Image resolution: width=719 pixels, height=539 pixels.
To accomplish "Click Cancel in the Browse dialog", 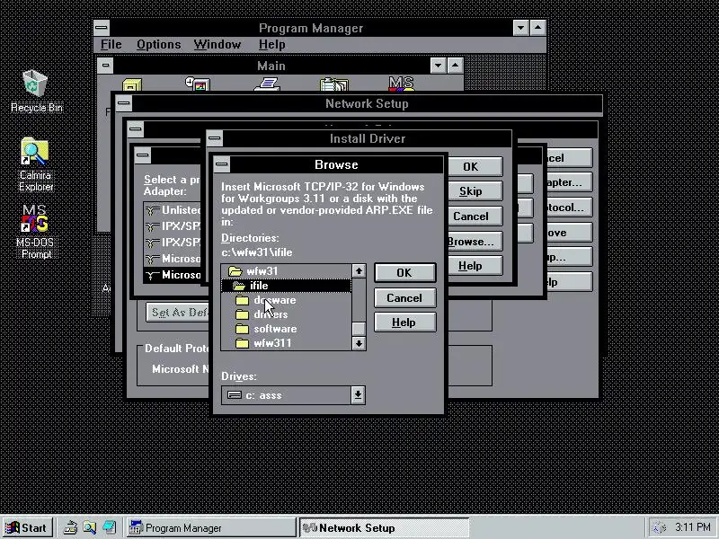I will pos(404,298).
